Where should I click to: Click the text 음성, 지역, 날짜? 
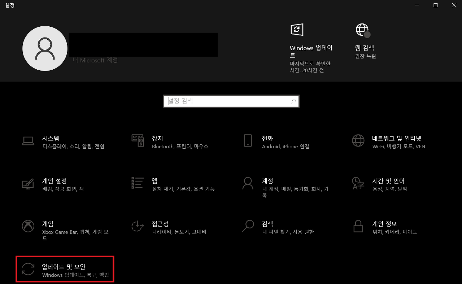[390, 189]
